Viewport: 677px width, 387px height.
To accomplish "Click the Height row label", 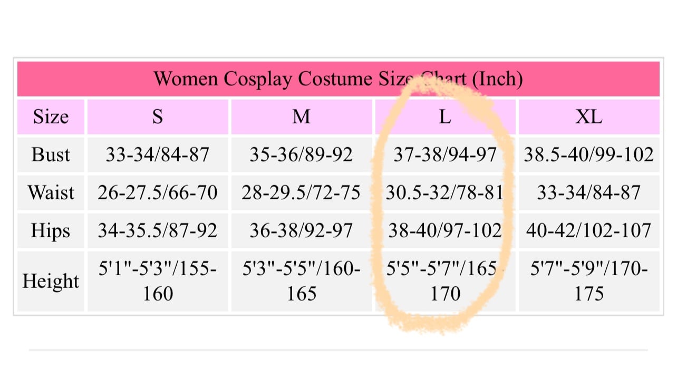I will tap(51, 281).
